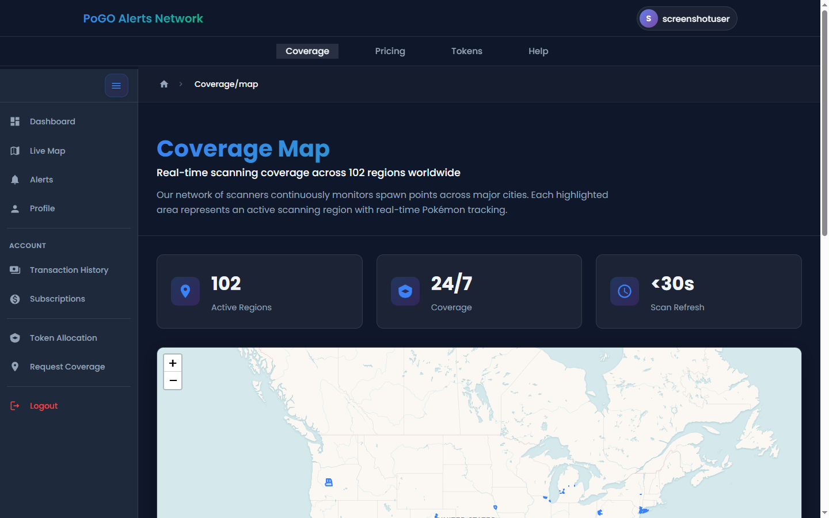The height and width of the screenshot is (518, 829).
Task: Zoom out the map with minus button
Action: tap(173, 380)
